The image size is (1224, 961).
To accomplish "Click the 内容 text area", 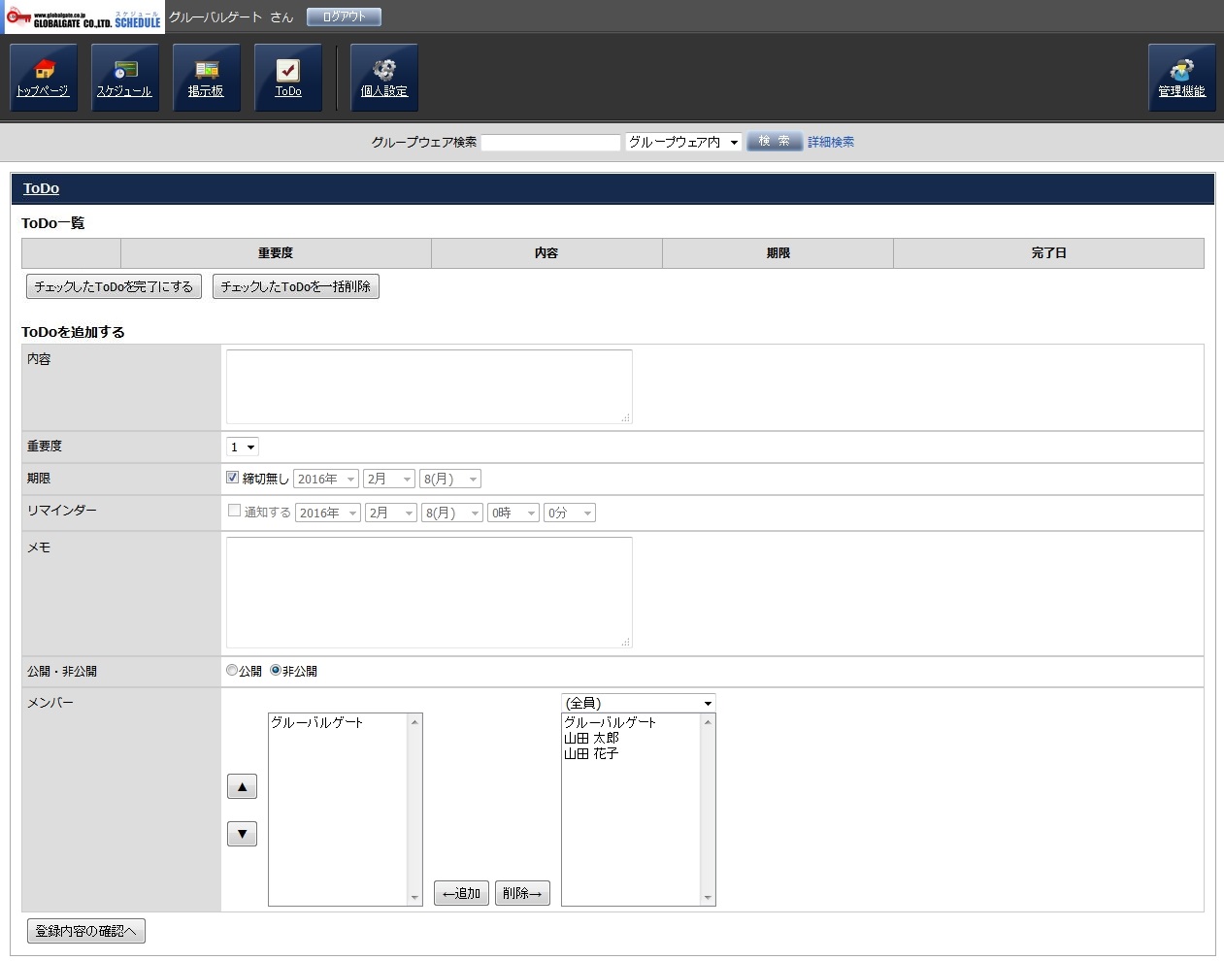I will point(429,386).
